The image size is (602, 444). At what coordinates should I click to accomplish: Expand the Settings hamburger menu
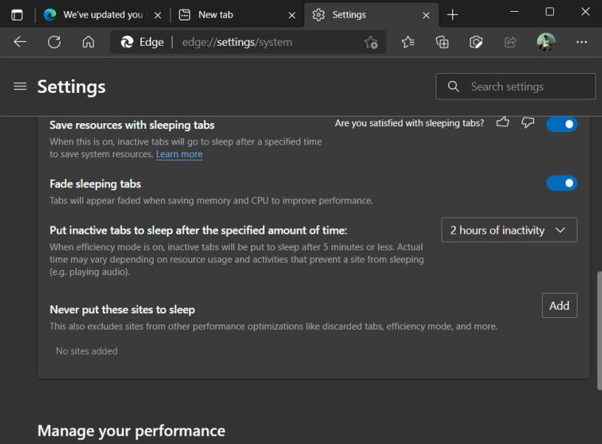point(20,86)
